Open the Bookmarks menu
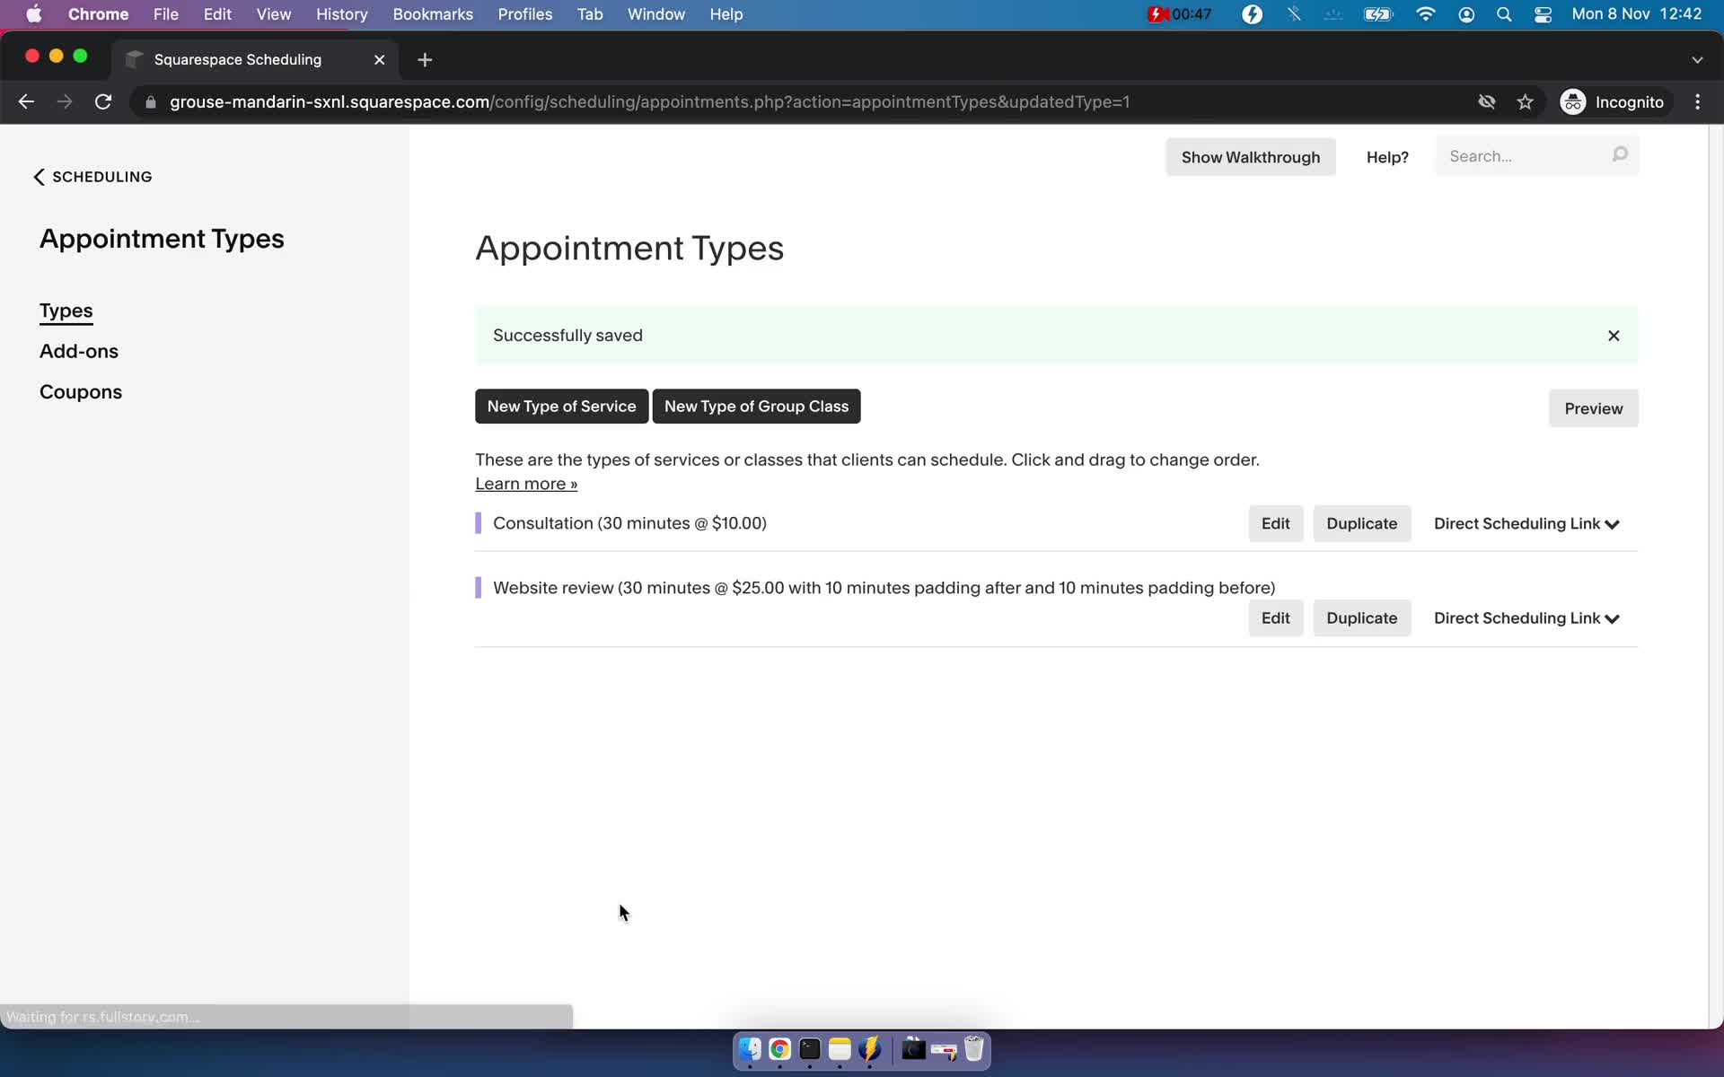Image resolution: width=1724 pixels, height=1077 pixels. tap(433, 14)
